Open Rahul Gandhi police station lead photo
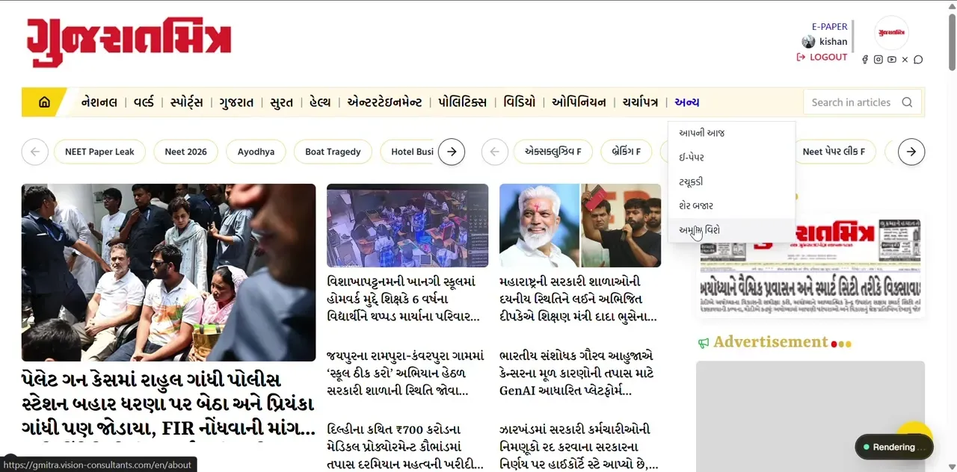 click(x=168, y=273)
